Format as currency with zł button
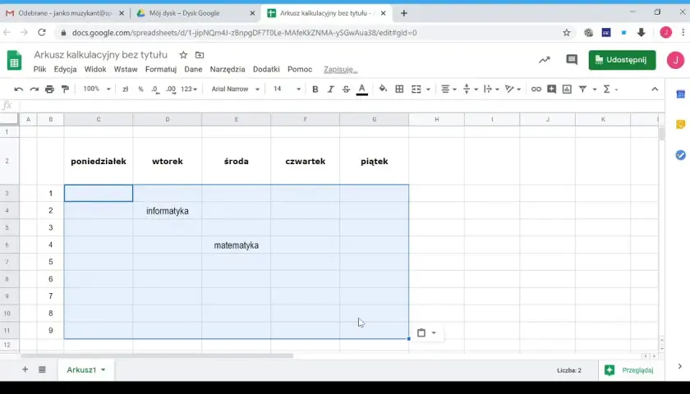 [125, 89]
